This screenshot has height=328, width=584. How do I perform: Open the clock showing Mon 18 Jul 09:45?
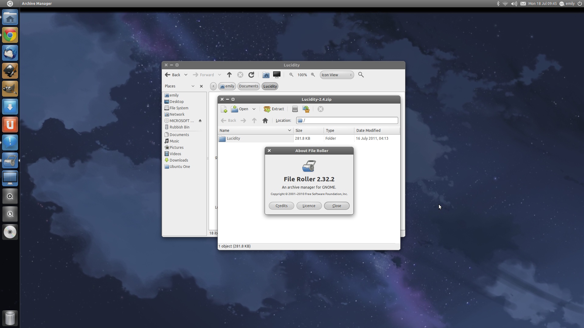pyautogui.click(x=543, y=4)
